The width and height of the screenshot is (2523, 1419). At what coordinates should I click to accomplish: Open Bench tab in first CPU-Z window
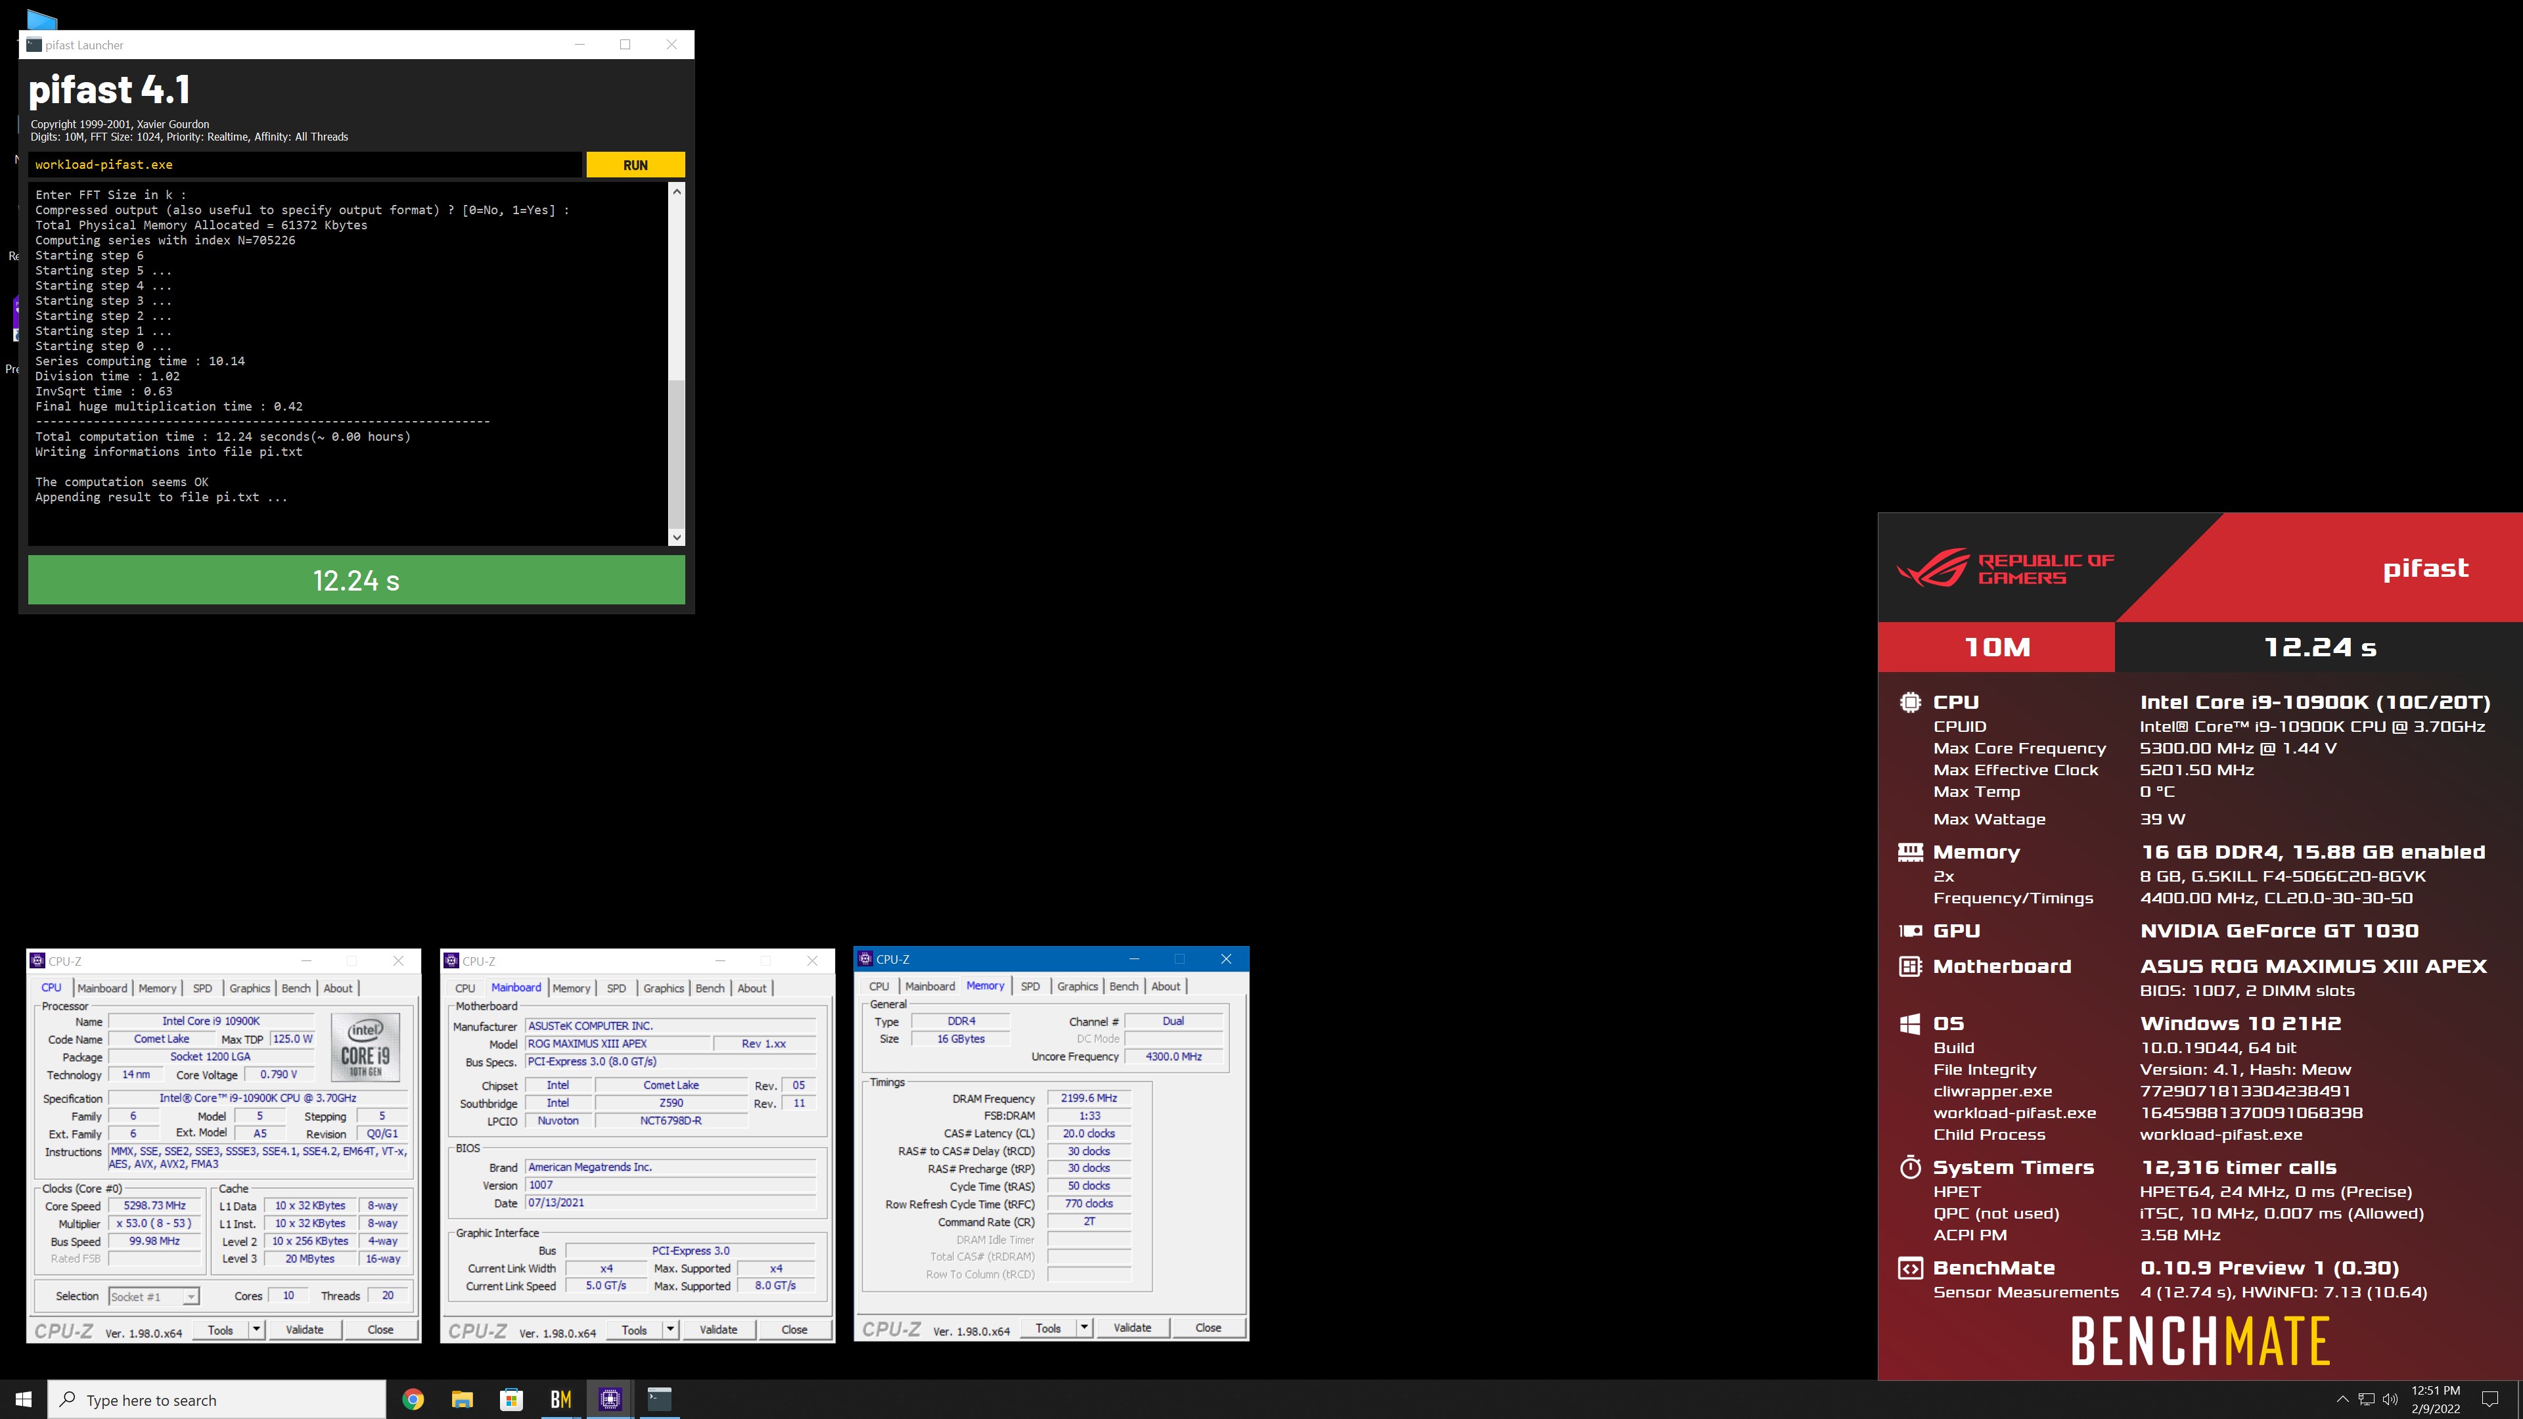coord(296,988)
